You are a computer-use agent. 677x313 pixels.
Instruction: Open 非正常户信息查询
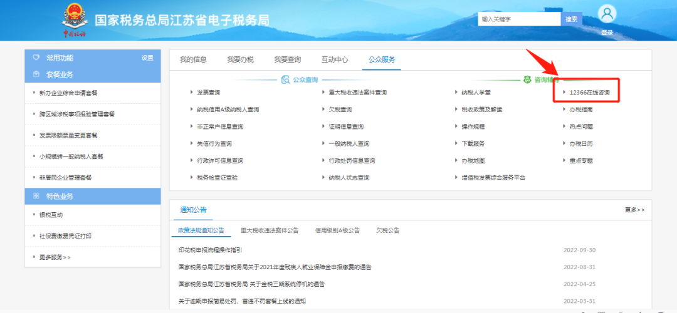(x=220, y=126)
